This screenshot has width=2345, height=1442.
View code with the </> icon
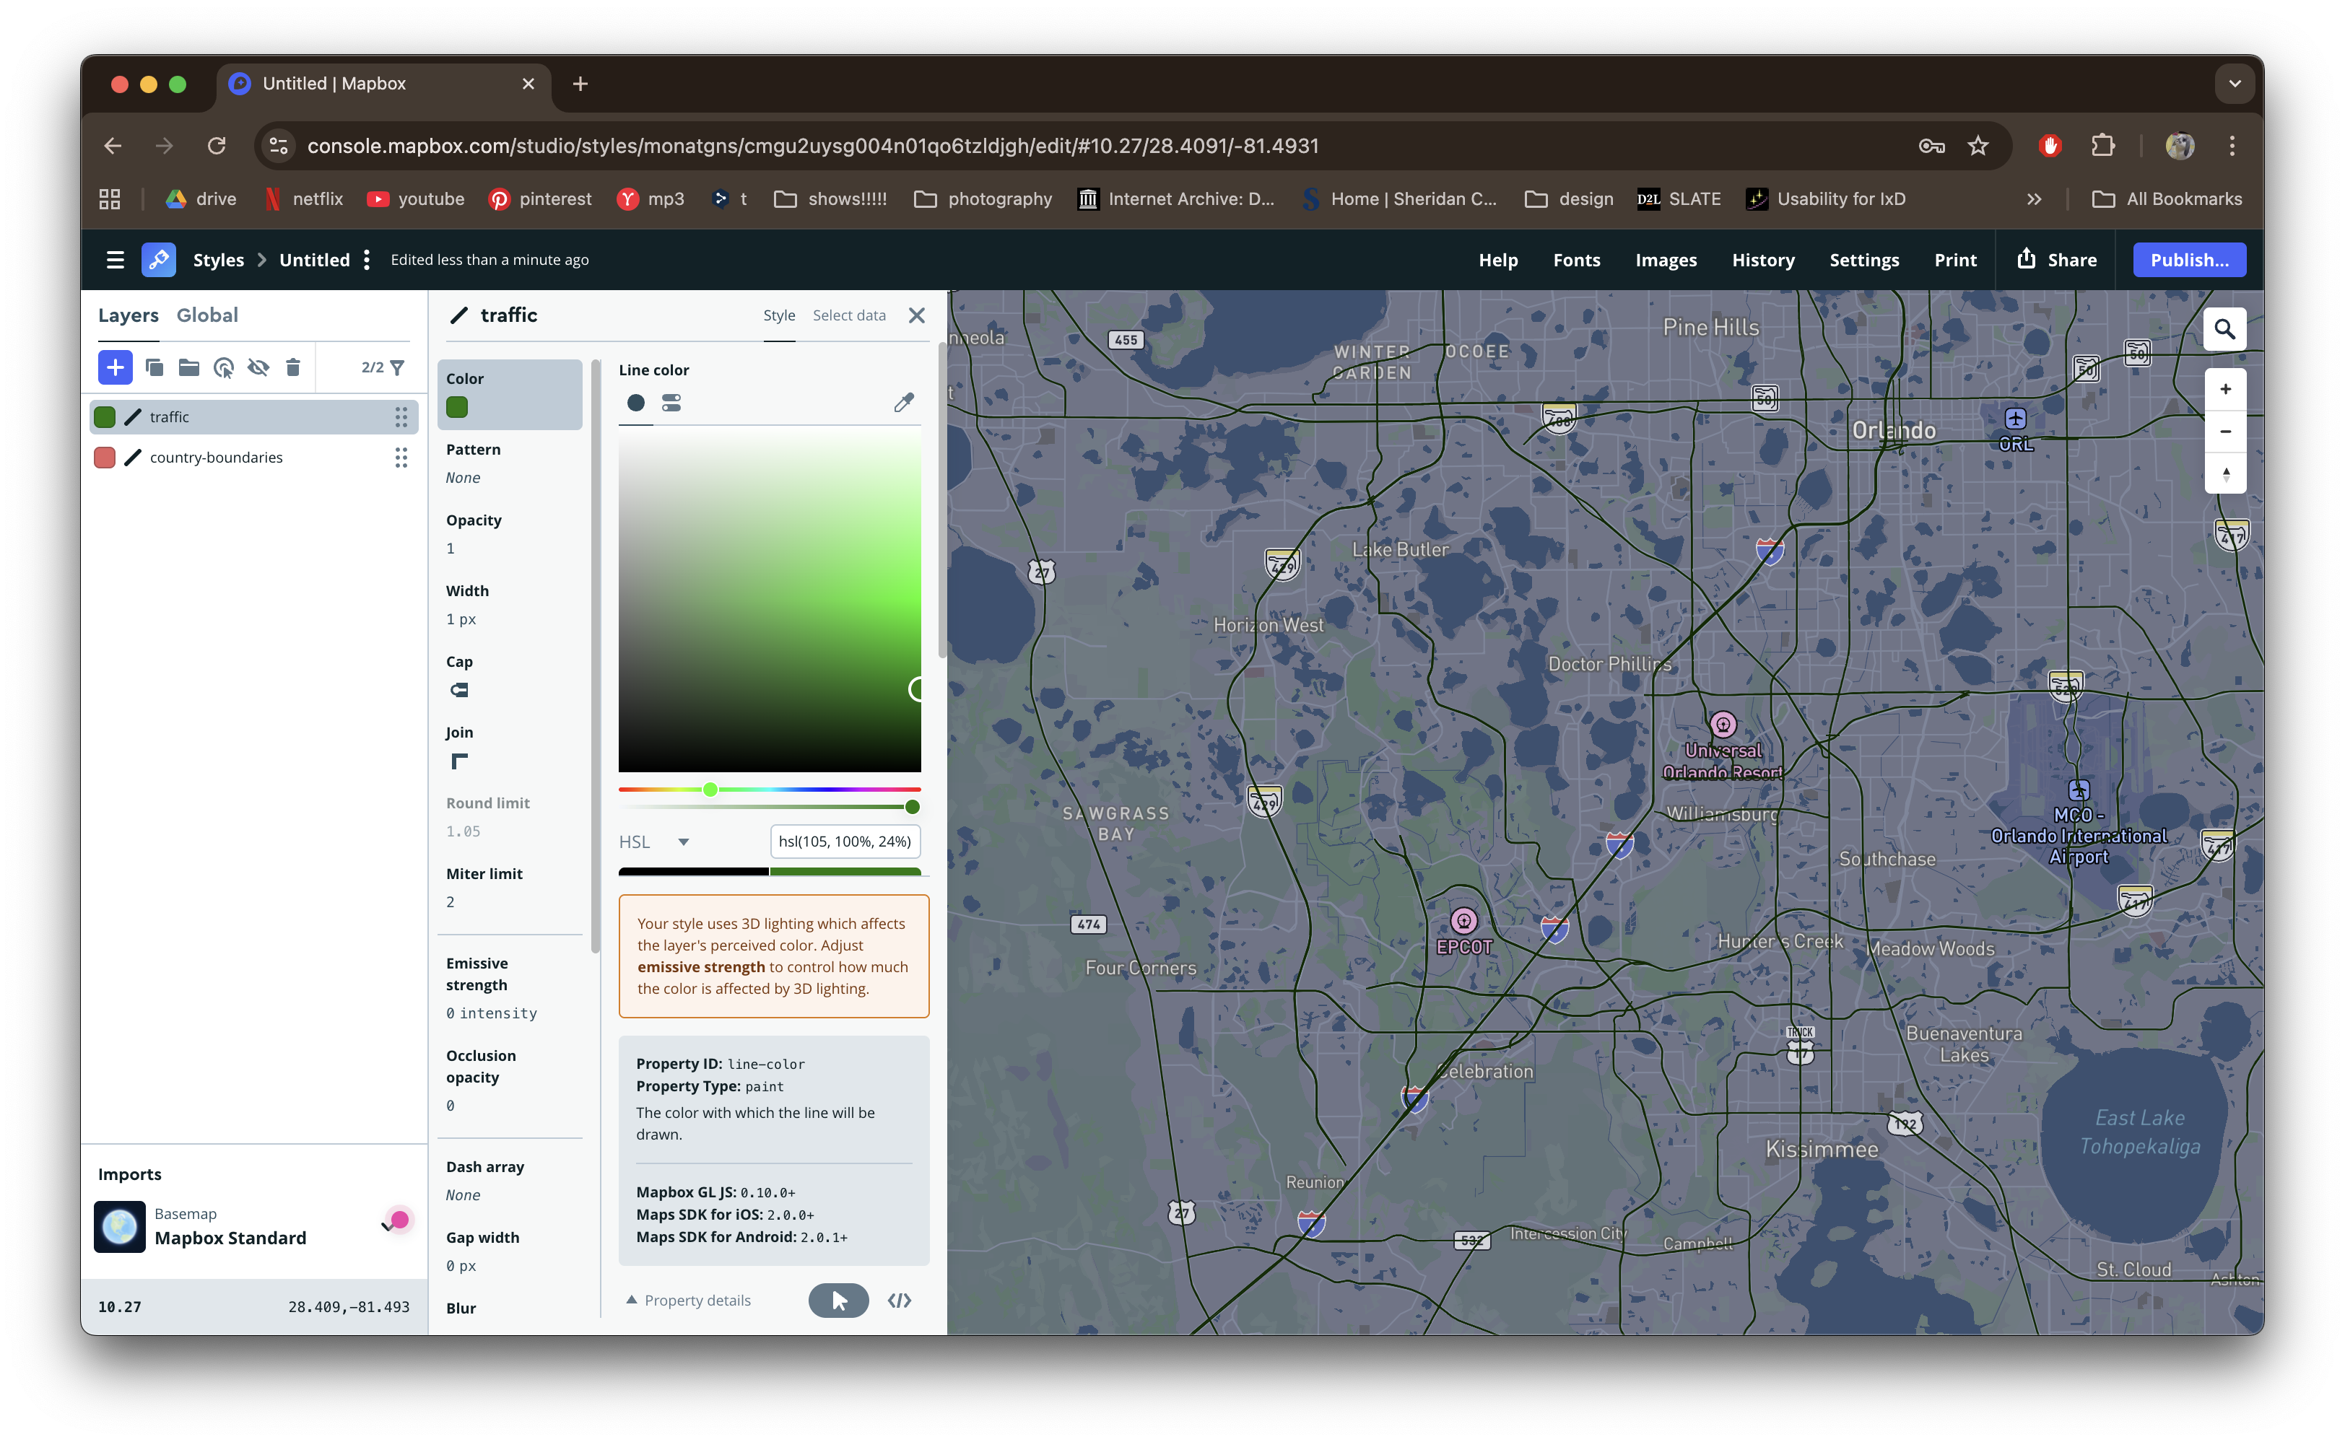click(x=897, y=1300)
